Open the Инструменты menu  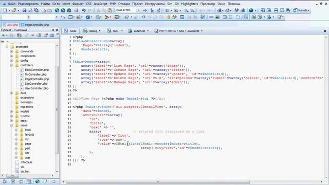pyautogui.click(x=155, y=4)
